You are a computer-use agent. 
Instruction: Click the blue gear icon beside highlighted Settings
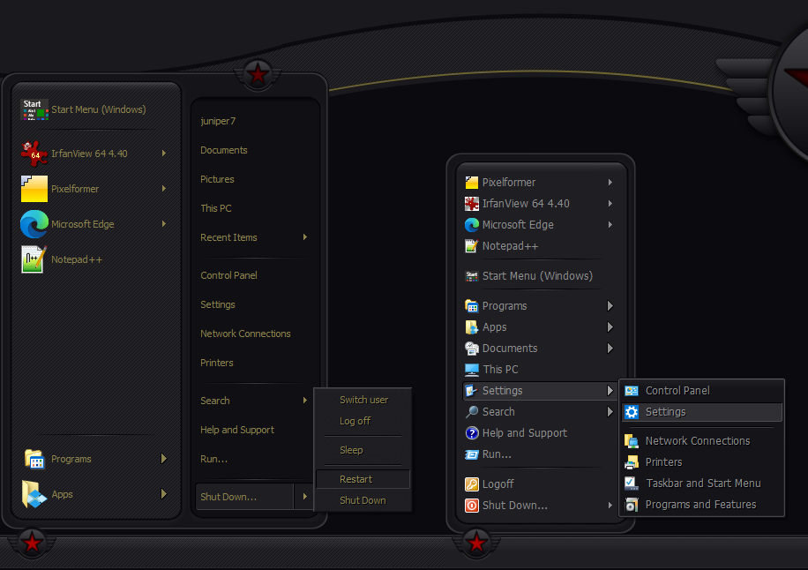click(631, 412)
